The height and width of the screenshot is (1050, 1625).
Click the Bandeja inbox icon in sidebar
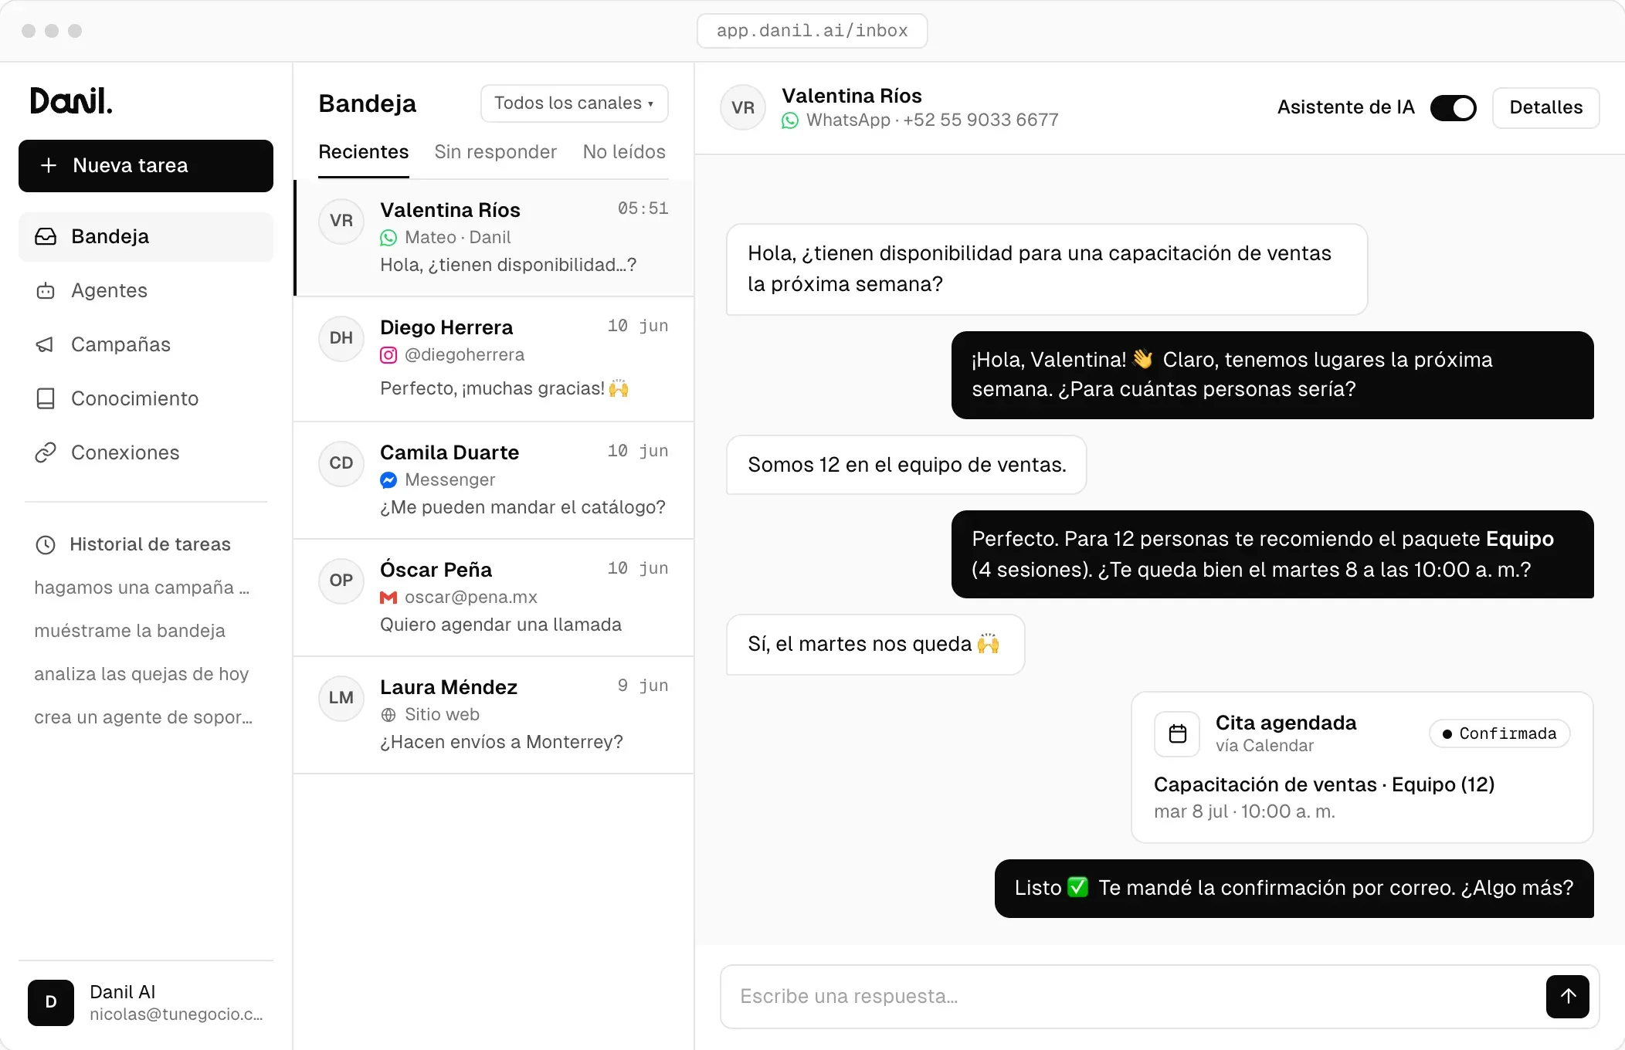[46, 236]
